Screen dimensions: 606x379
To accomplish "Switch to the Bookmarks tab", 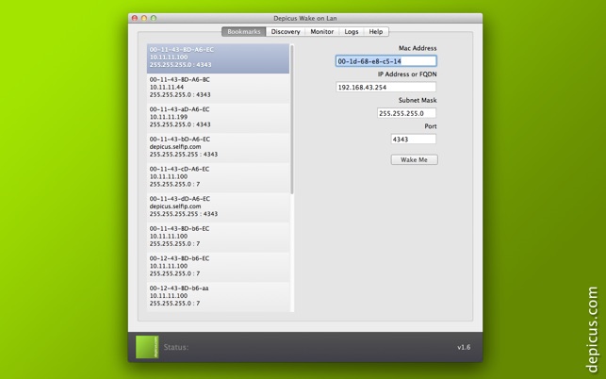I will tap(244, 32).
